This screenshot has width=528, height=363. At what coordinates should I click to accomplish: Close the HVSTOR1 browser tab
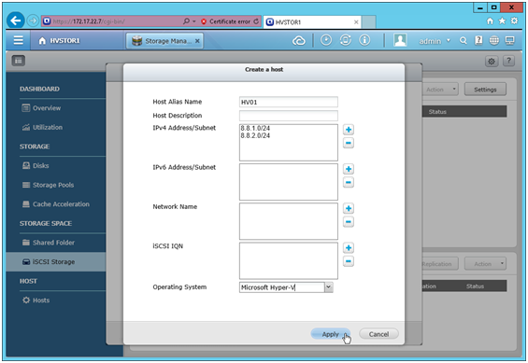click(x=356, y=22)
